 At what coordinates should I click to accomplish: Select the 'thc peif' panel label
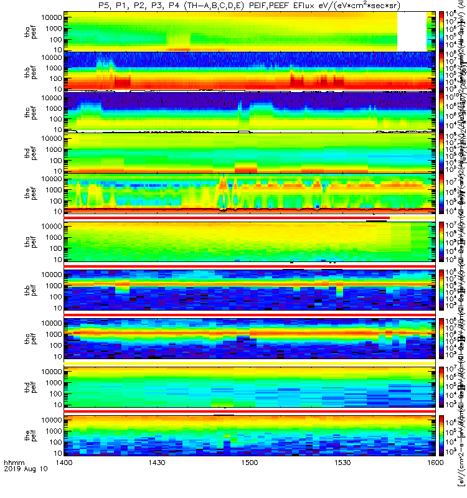click(31, 339)
